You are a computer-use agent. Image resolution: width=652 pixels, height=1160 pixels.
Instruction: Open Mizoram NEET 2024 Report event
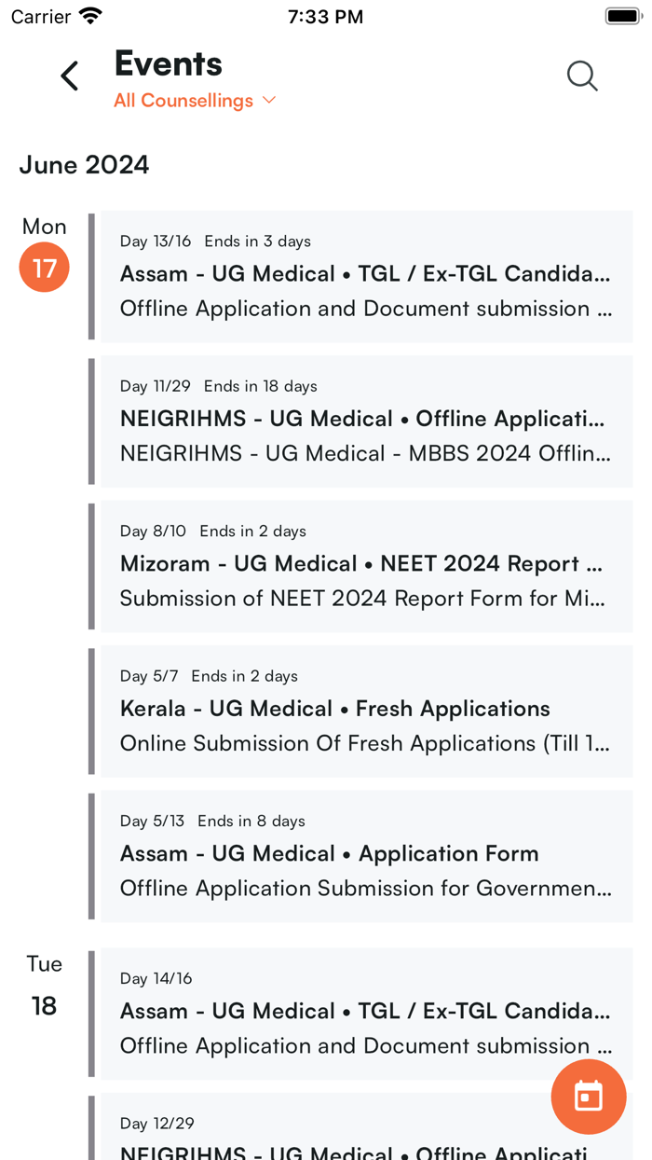[365, 565]
